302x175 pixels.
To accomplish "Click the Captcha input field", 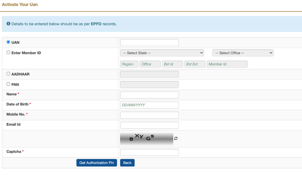I will pyautogui.click(x=149, y=152).
